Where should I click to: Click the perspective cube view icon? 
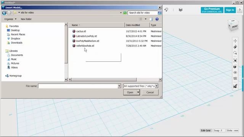pyautogui.click(x=235, y=67)
